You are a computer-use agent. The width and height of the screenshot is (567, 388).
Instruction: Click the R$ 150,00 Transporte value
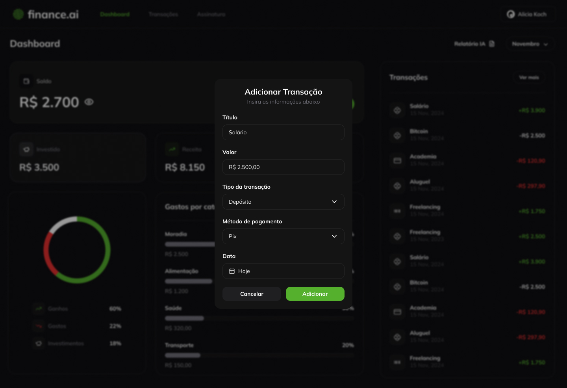(x=178, y=365)
